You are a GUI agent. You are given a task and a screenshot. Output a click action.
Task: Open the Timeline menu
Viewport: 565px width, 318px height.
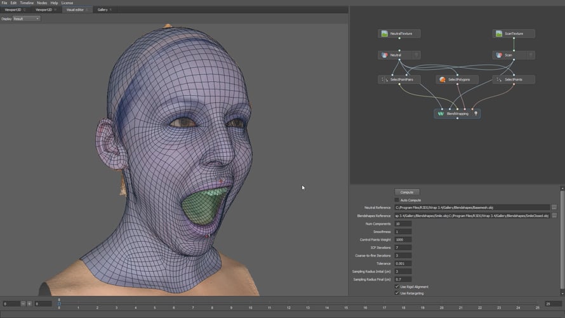coord(27,3)
